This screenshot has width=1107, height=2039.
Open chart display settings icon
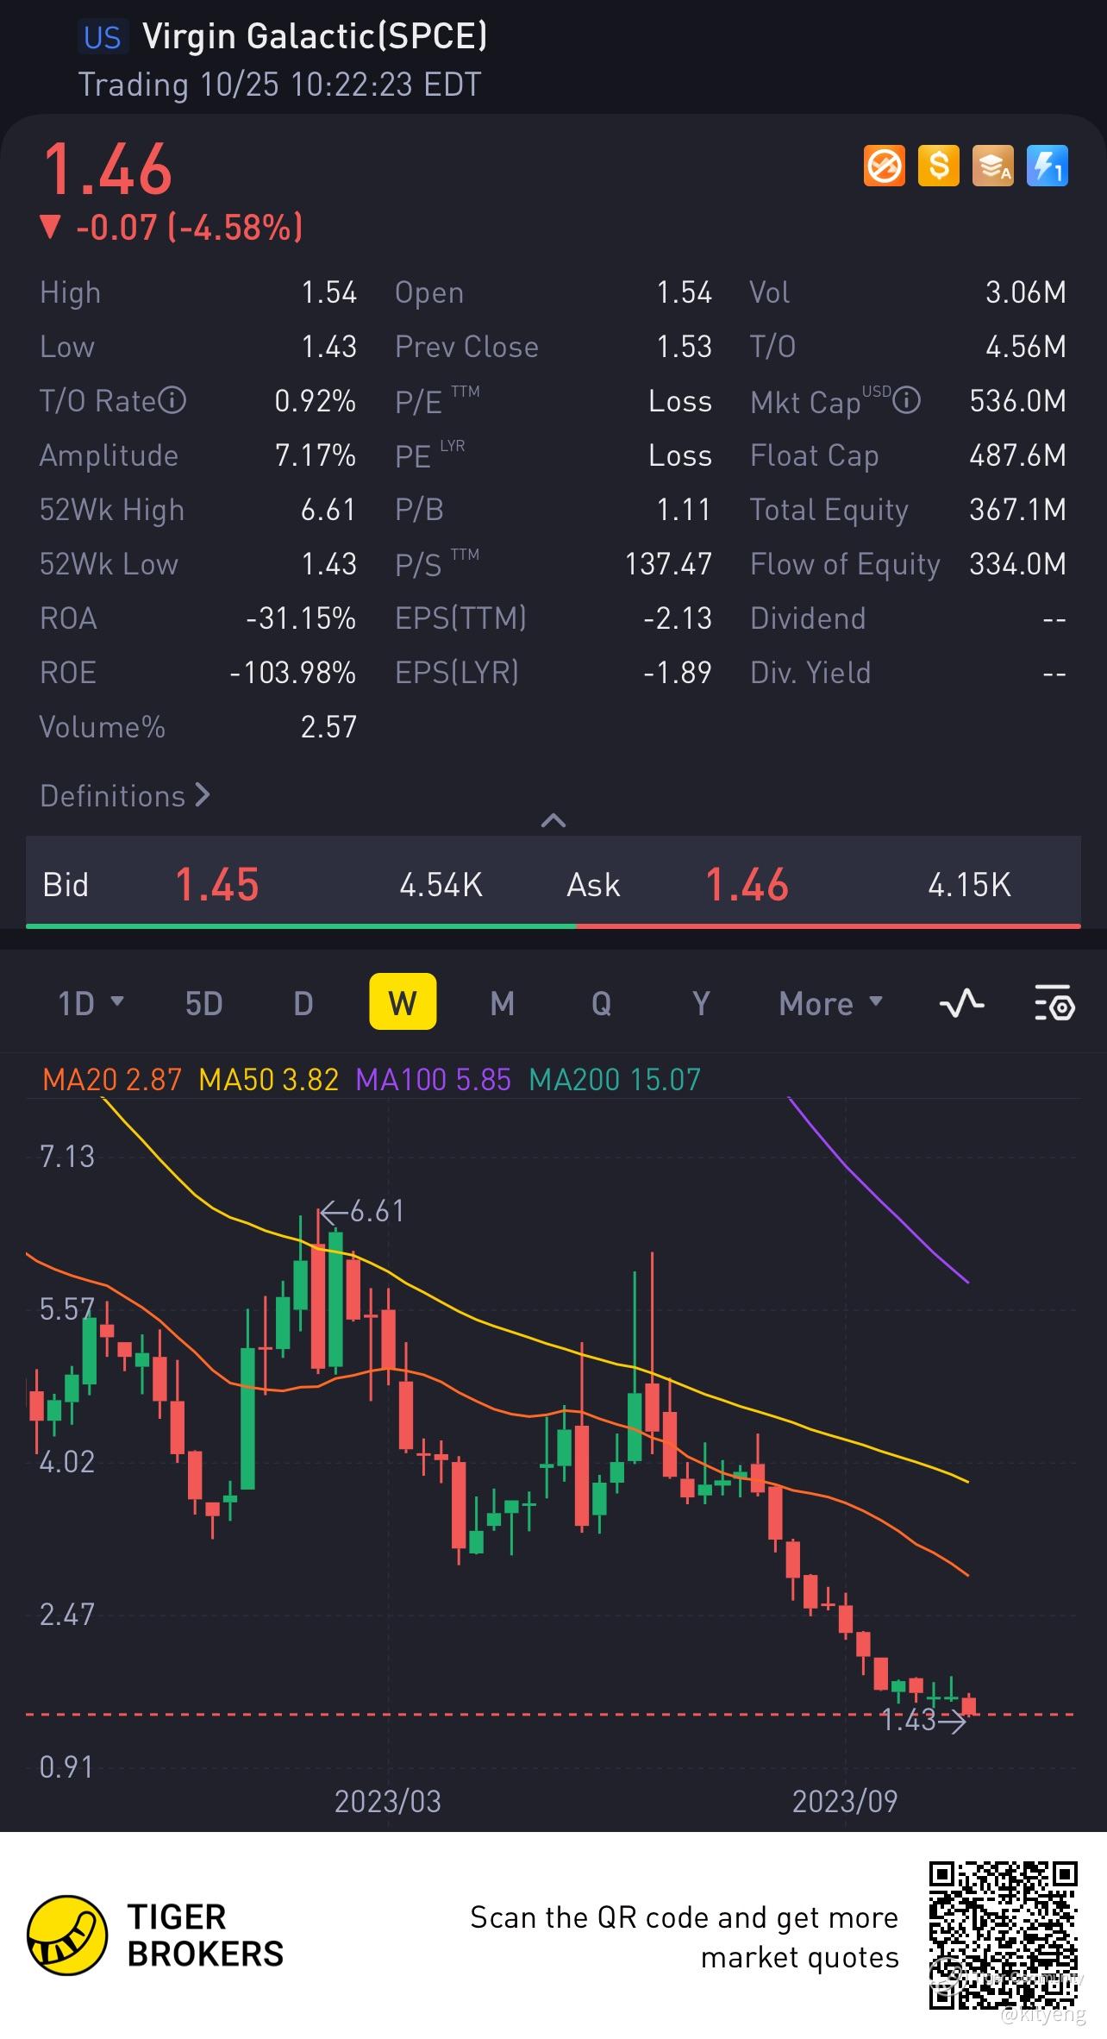tap(1054, 1002)
